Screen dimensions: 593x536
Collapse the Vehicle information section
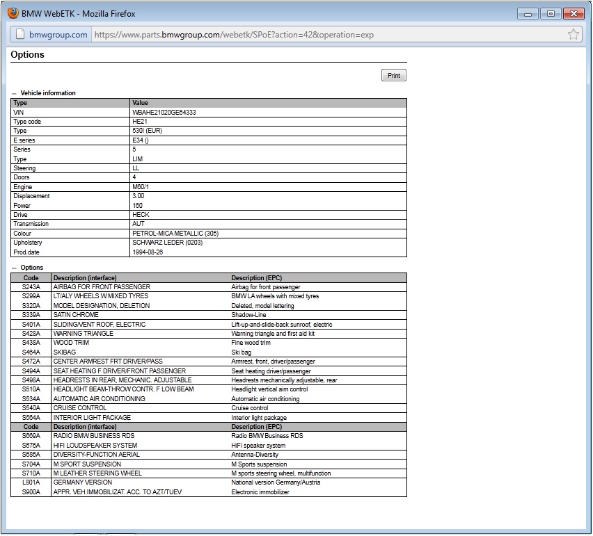pyautogui.click(x=14, y=93)
